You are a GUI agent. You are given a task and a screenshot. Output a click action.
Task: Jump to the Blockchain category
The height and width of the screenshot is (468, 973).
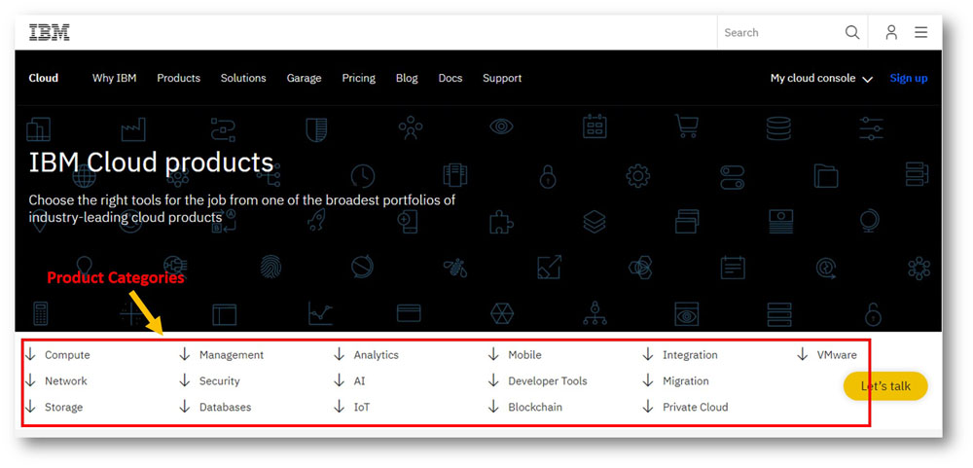535,407
